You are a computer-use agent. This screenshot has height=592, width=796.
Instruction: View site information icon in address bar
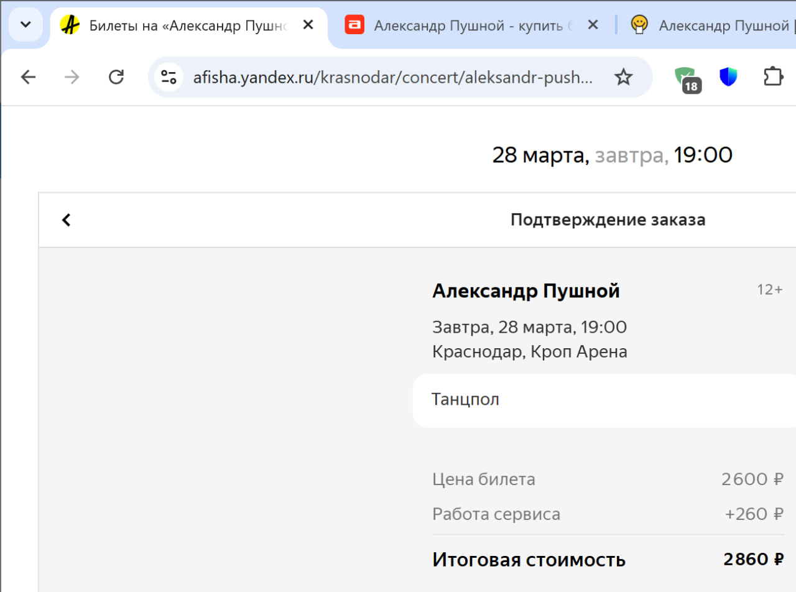[169, 77]
